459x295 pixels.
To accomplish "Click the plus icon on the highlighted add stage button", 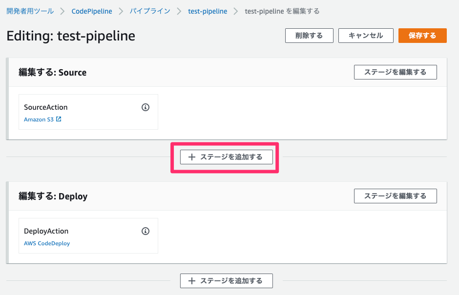I will point(190,157).
